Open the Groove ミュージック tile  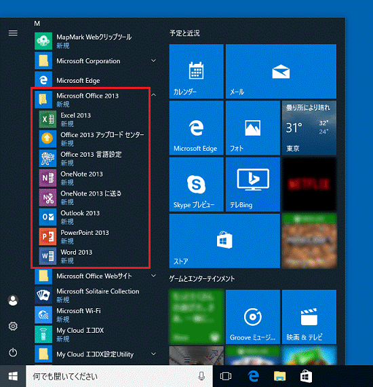pyautogui.click(x=253, y=317)
